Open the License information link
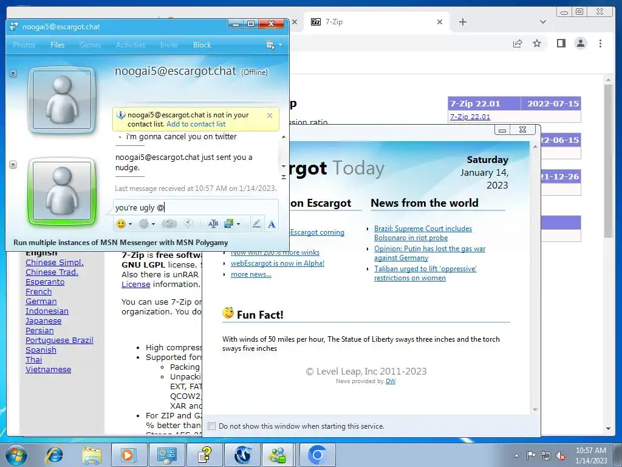Image resolution: width=622 pixels, height=467 pixels. [135, 285]
